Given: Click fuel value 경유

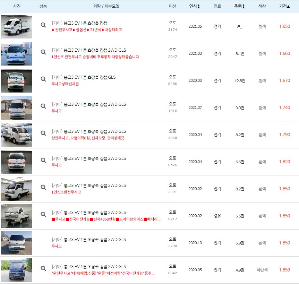Looking at the screenshot, I should [x=217, y=216].
